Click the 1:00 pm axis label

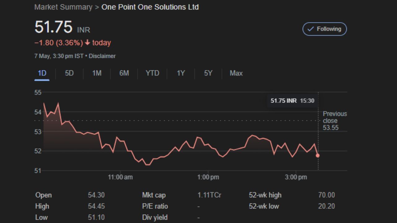208,177
